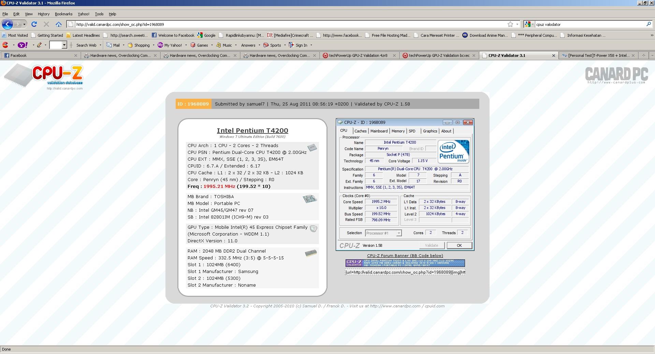Click the Stop loading X icon
Viewport: 655px width, 354px height.
46,24
